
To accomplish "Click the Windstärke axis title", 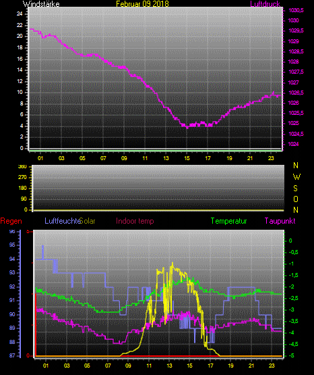I will pyautogui.click(x=41, y=4).
